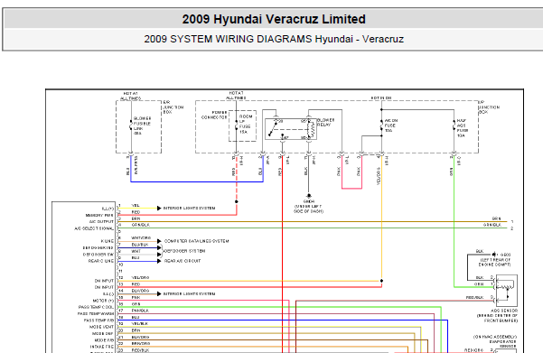
Task: Click the 'COMPUTER DATA LINES SYSTEM' reference
Action: [196, 241]
